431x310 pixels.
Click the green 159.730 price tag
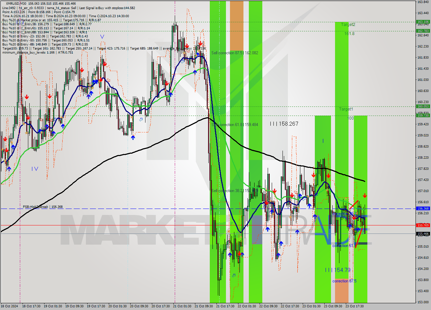click(x=423, y=115)
